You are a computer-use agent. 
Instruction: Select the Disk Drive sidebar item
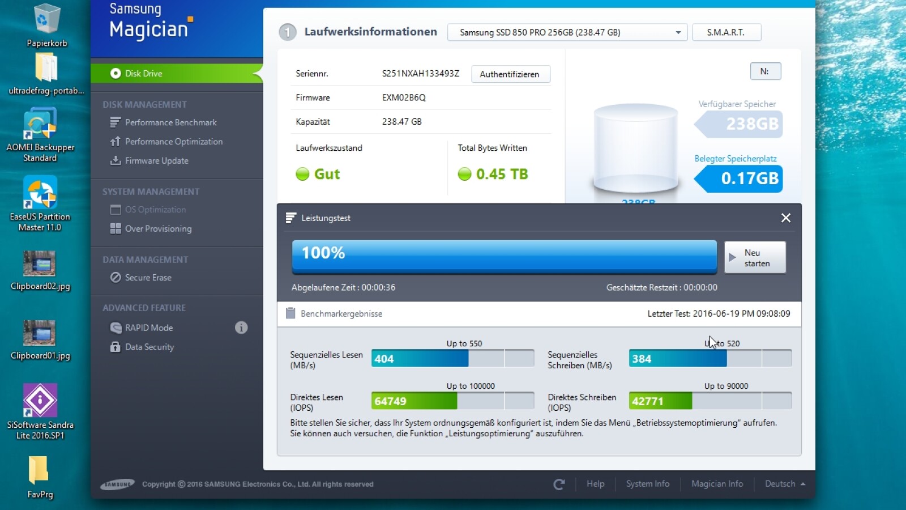coord(177,73)
